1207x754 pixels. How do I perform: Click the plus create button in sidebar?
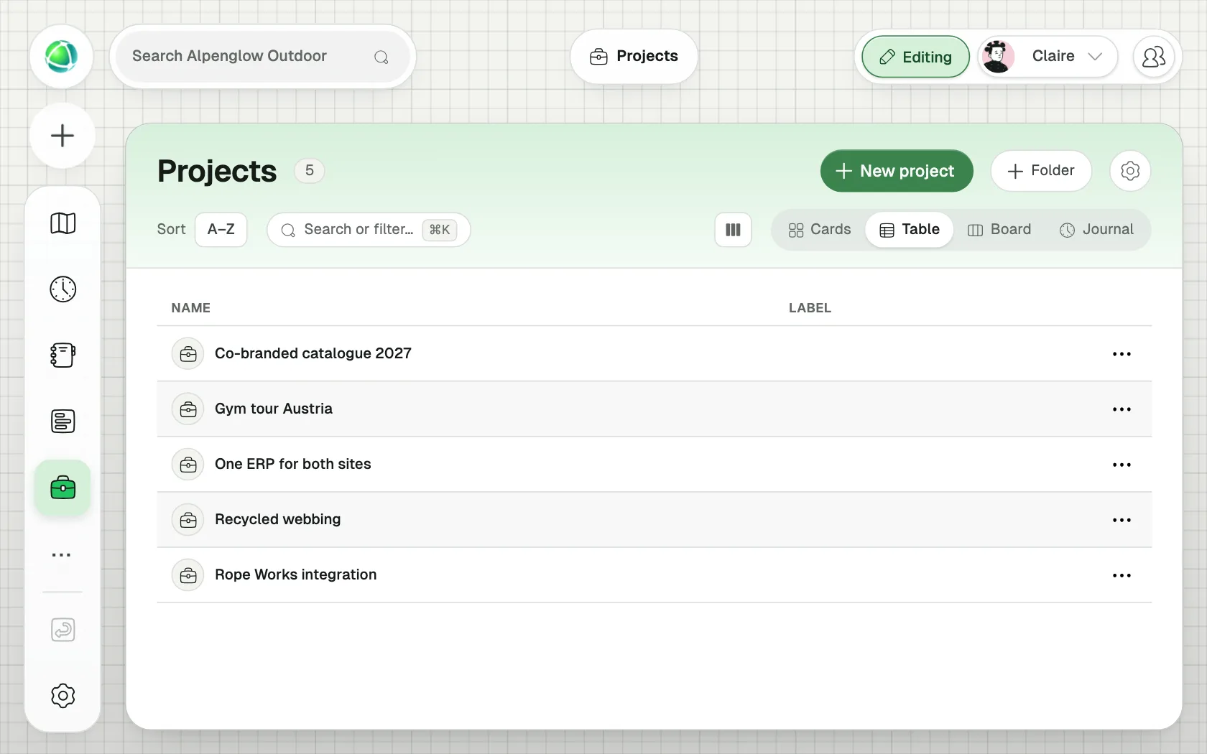click(x=63, y=136)
